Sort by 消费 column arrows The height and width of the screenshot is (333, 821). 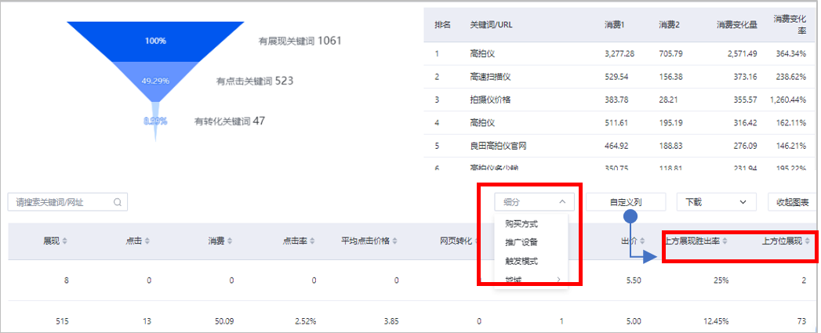pyautogui.click(x=229, y=241)
